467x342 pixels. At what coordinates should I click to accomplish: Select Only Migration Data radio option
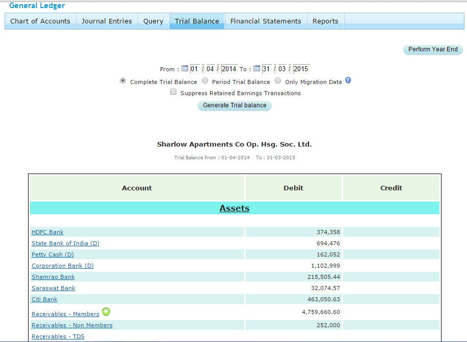278,80
